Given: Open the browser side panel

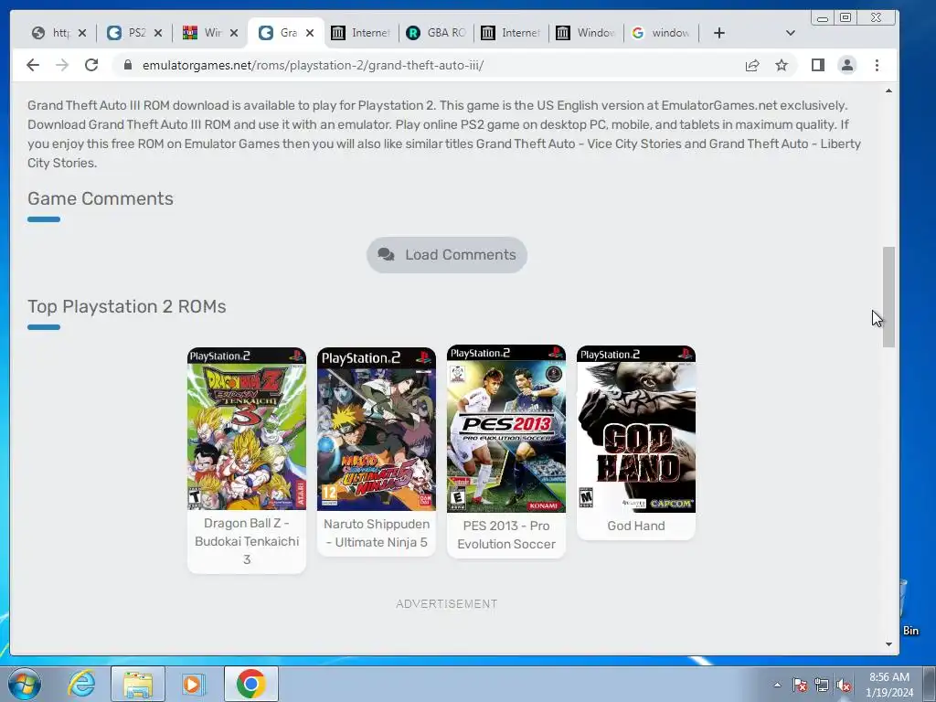Looking at the screenshot, I should tap(818, 65).
